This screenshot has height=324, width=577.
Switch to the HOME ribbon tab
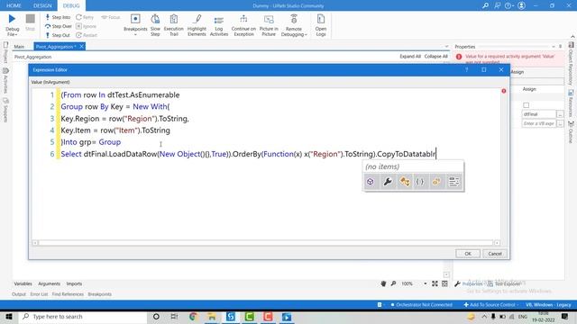14,5
